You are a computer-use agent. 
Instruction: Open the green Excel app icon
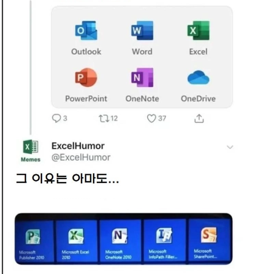tap(198, 30)
